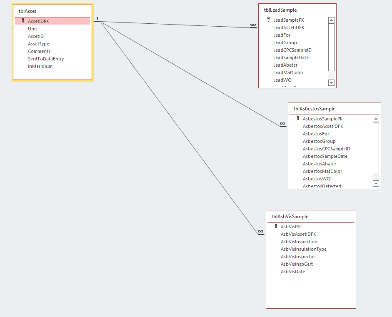Click the key icon next to AsbestosSamplePK
The width and height of the screenshot is (392, 317).
point(298,118)
